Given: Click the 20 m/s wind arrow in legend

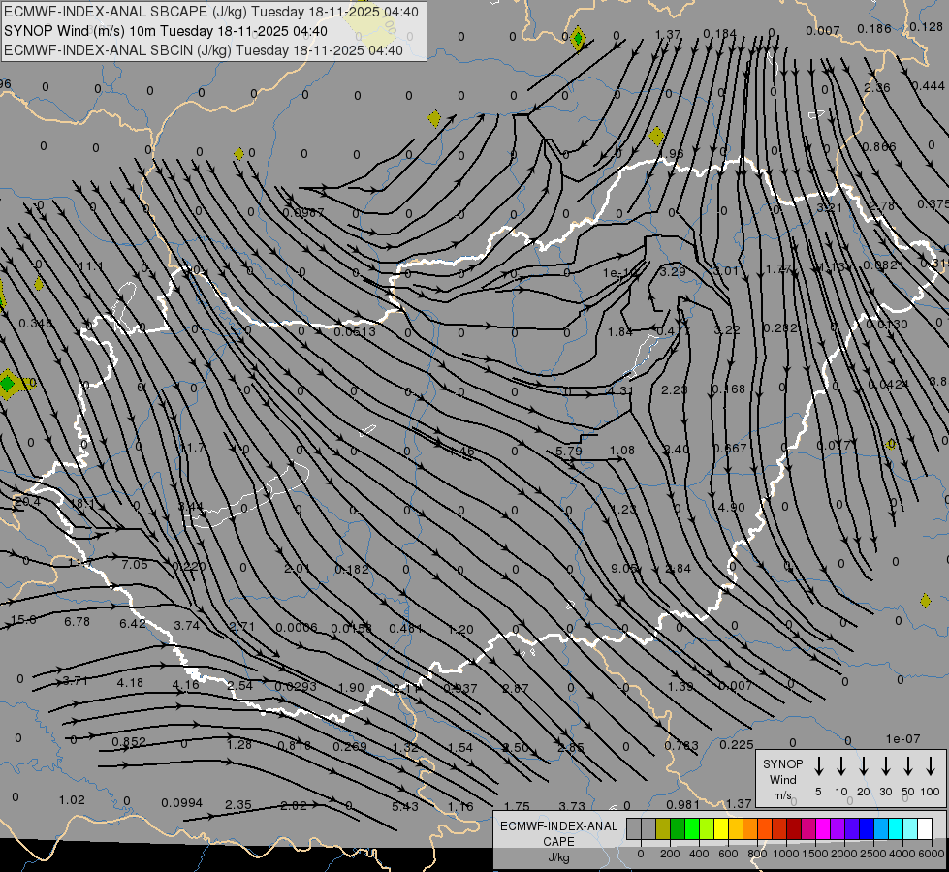Looking at the screenshot, I should tap(864, 765).
